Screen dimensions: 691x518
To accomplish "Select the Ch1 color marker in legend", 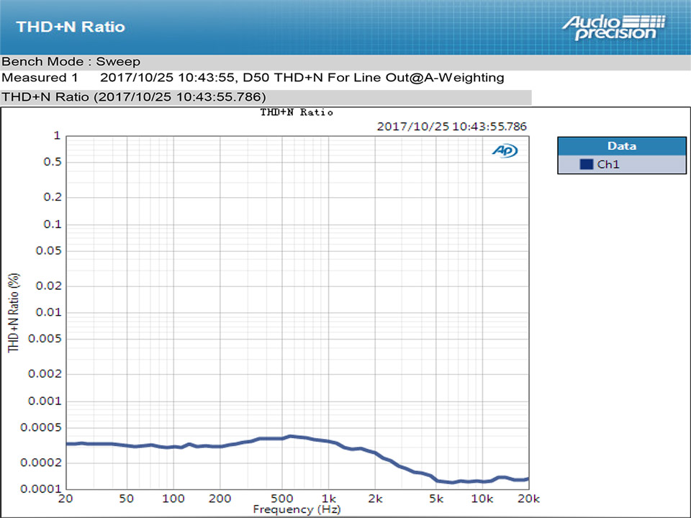I will click(586, 164).
